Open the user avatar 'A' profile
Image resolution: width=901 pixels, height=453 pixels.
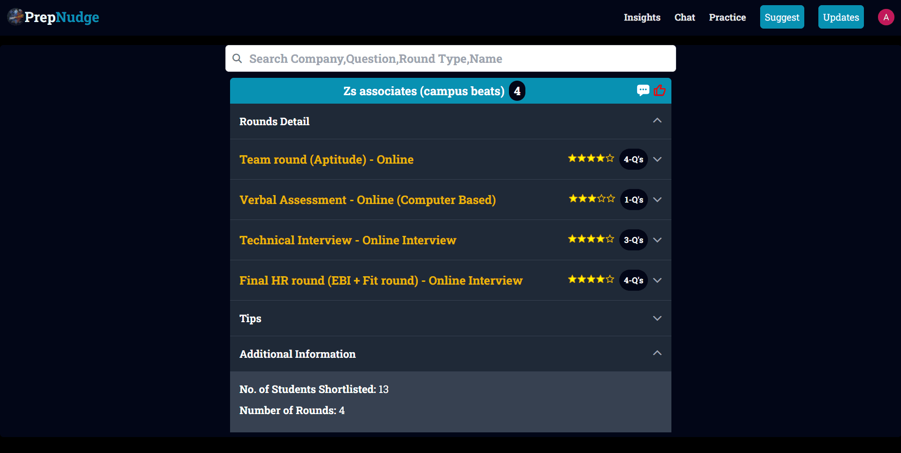(886, 17)
